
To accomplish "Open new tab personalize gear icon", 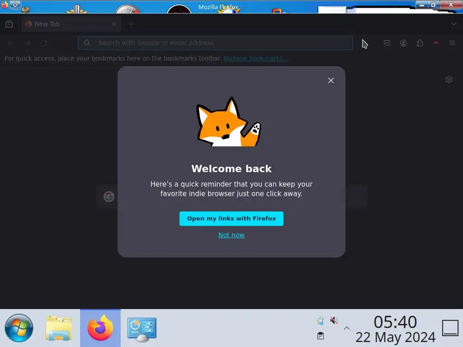I will pyautogui.click(x=449, y=80).
